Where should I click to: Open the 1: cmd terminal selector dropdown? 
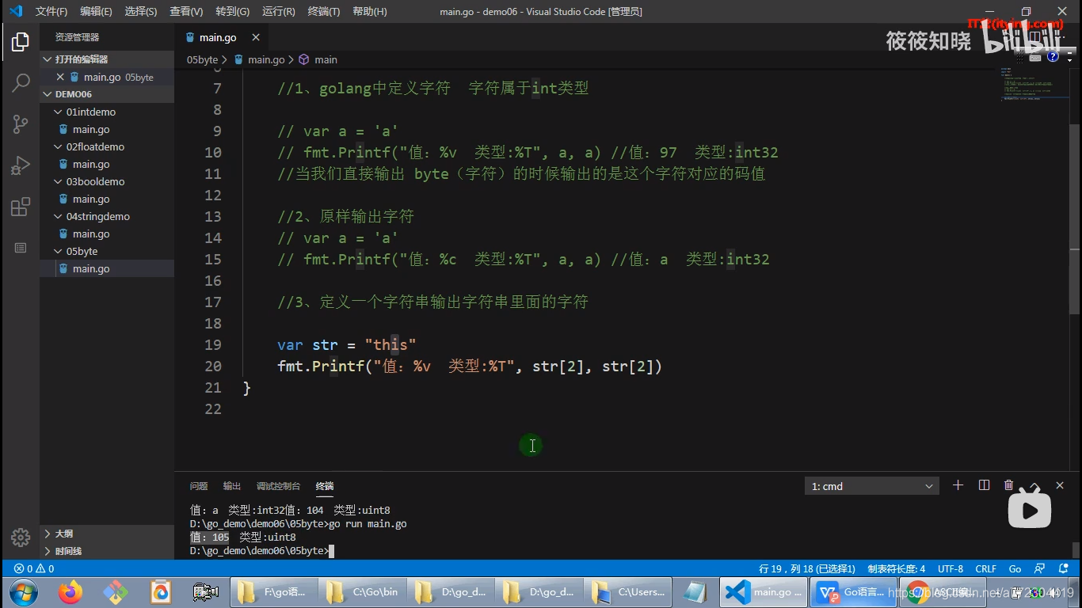click(x=871, y=486)
